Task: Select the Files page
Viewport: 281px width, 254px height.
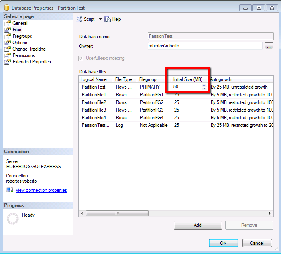Action: click(x=17, y=30)
